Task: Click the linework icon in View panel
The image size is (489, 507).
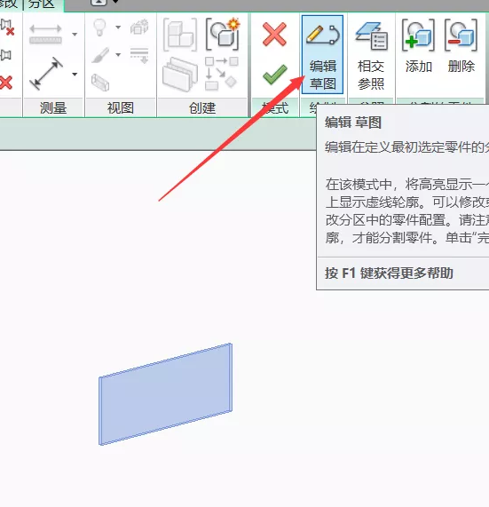Action: [x=139, y=55]
